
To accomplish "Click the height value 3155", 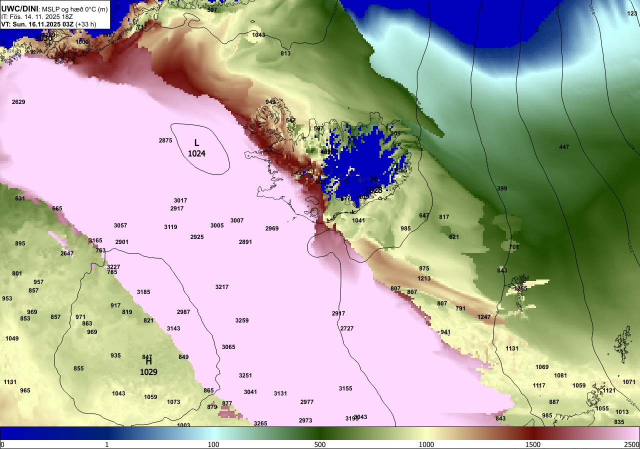I will [345, 388].
